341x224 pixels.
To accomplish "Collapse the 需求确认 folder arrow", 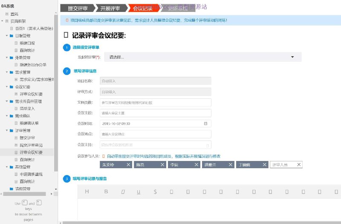I will coord(7,116).
